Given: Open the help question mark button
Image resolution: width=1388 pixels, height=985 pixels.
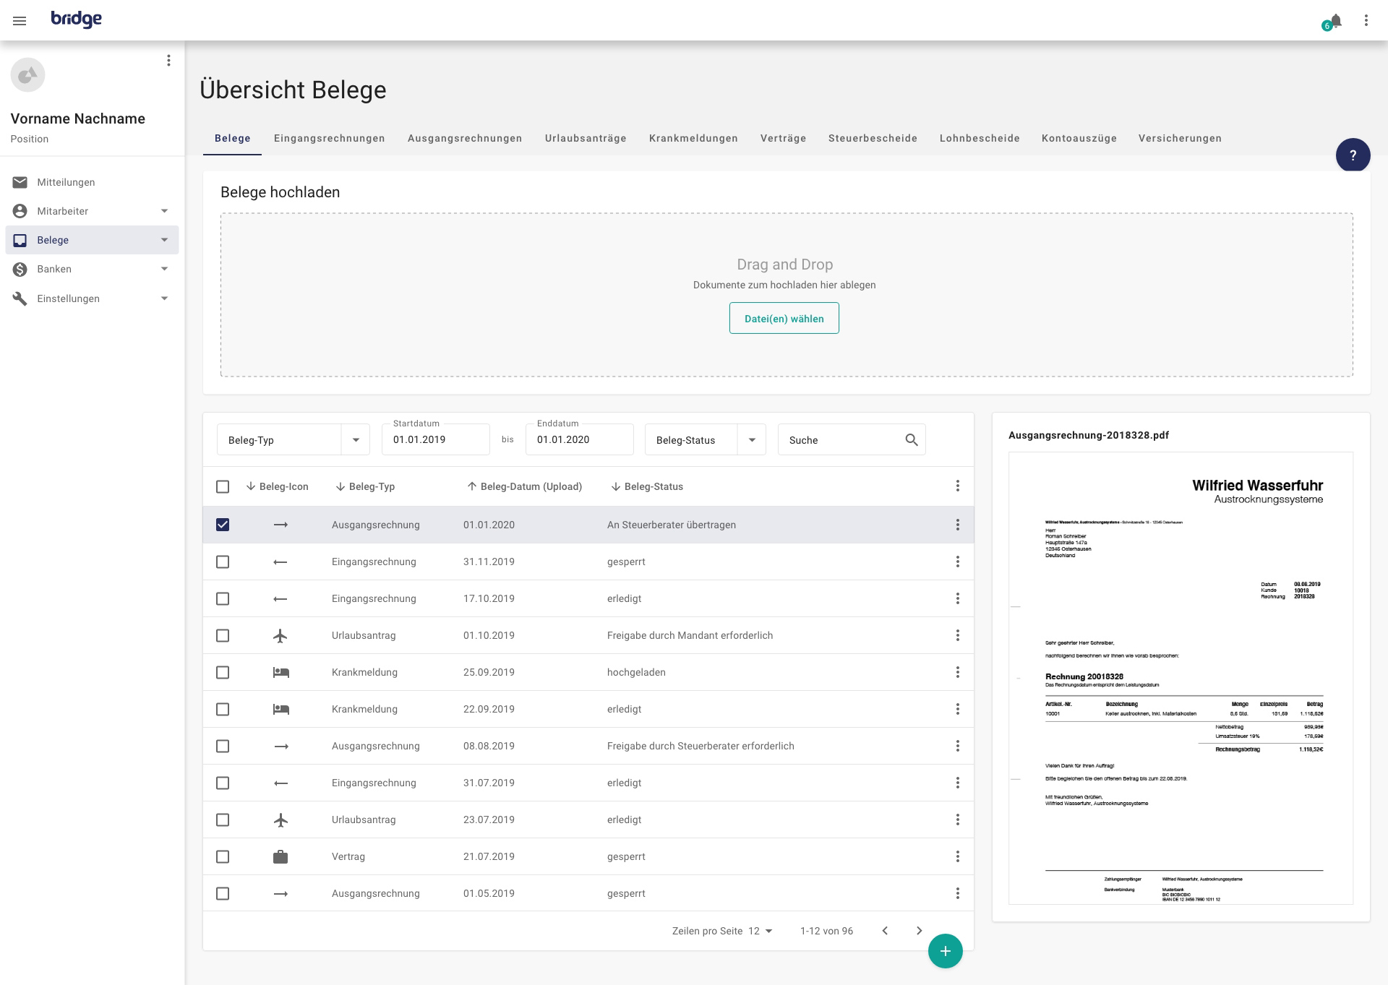Looking at the screenshot, I should click(x=1353, y=155).
